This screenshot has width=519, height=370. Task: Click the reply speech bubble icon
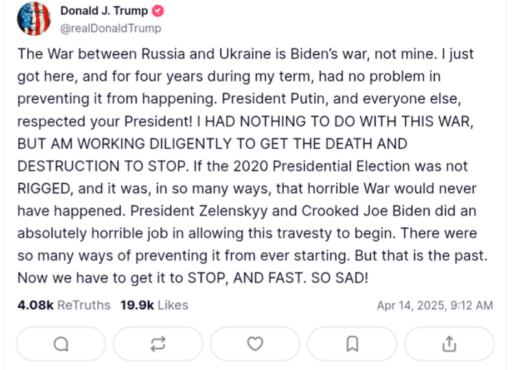click(x=61, y=344)
